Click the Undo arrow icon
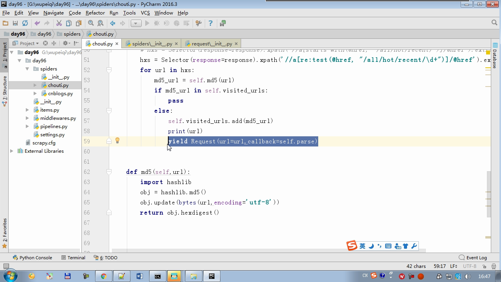The height and width of the screenshot is (282, 501). (37, 23)
